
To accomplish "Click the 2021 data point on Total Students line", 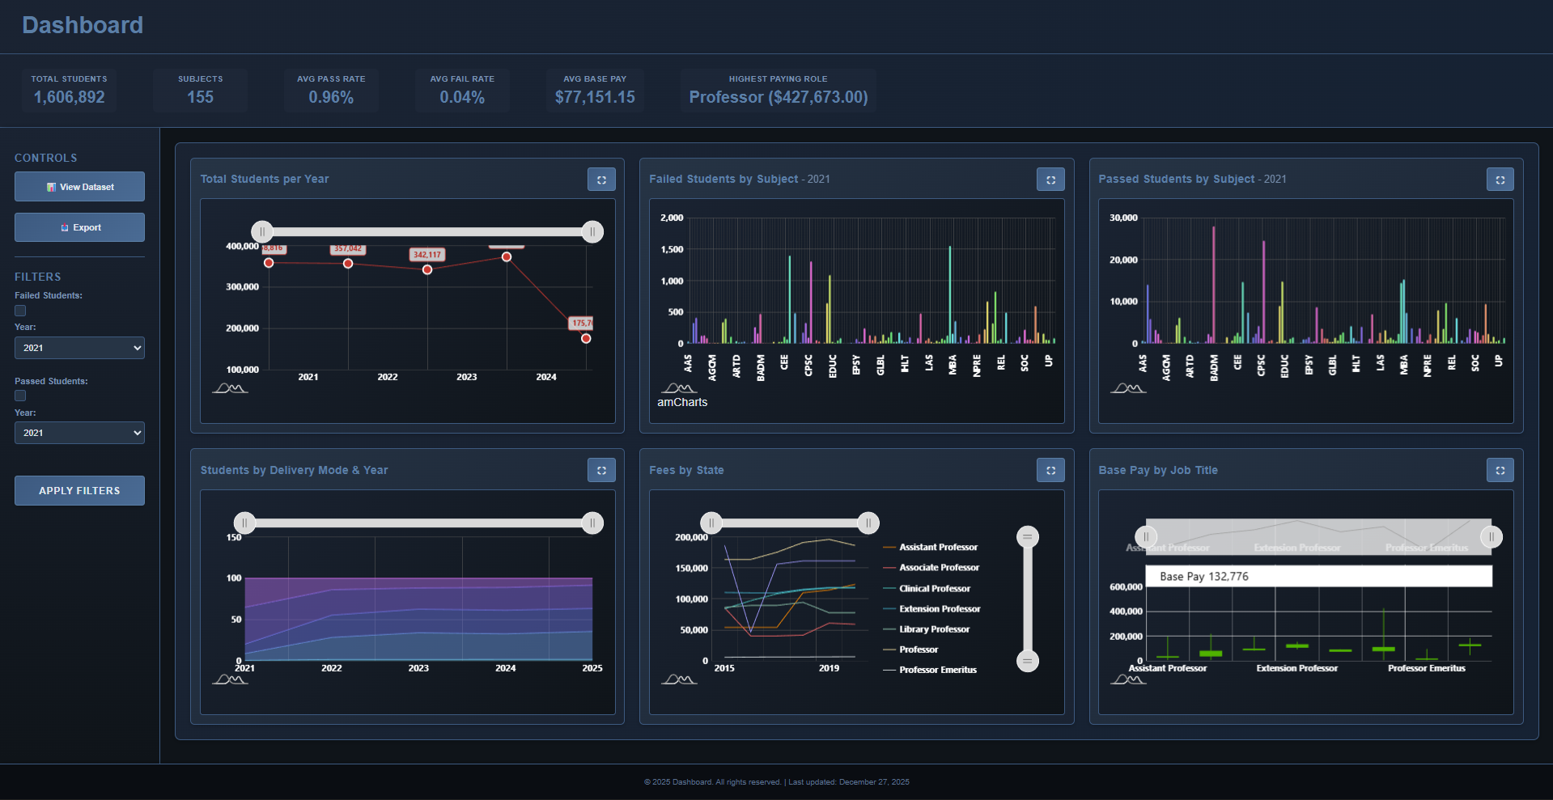I will click(269, 263).
